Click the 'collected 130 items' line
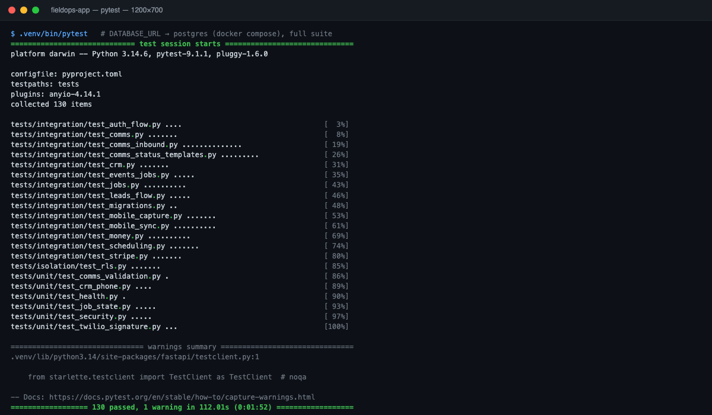 52,104
